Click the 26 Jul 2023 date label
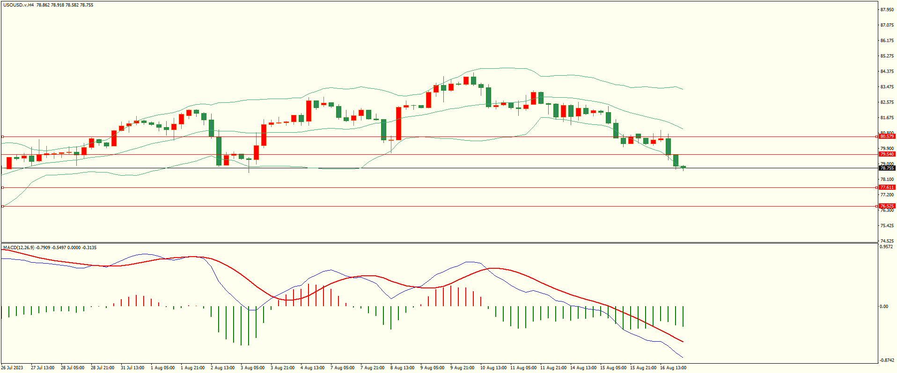The width and height of the screenshot is (897, 373). (12, 368)
